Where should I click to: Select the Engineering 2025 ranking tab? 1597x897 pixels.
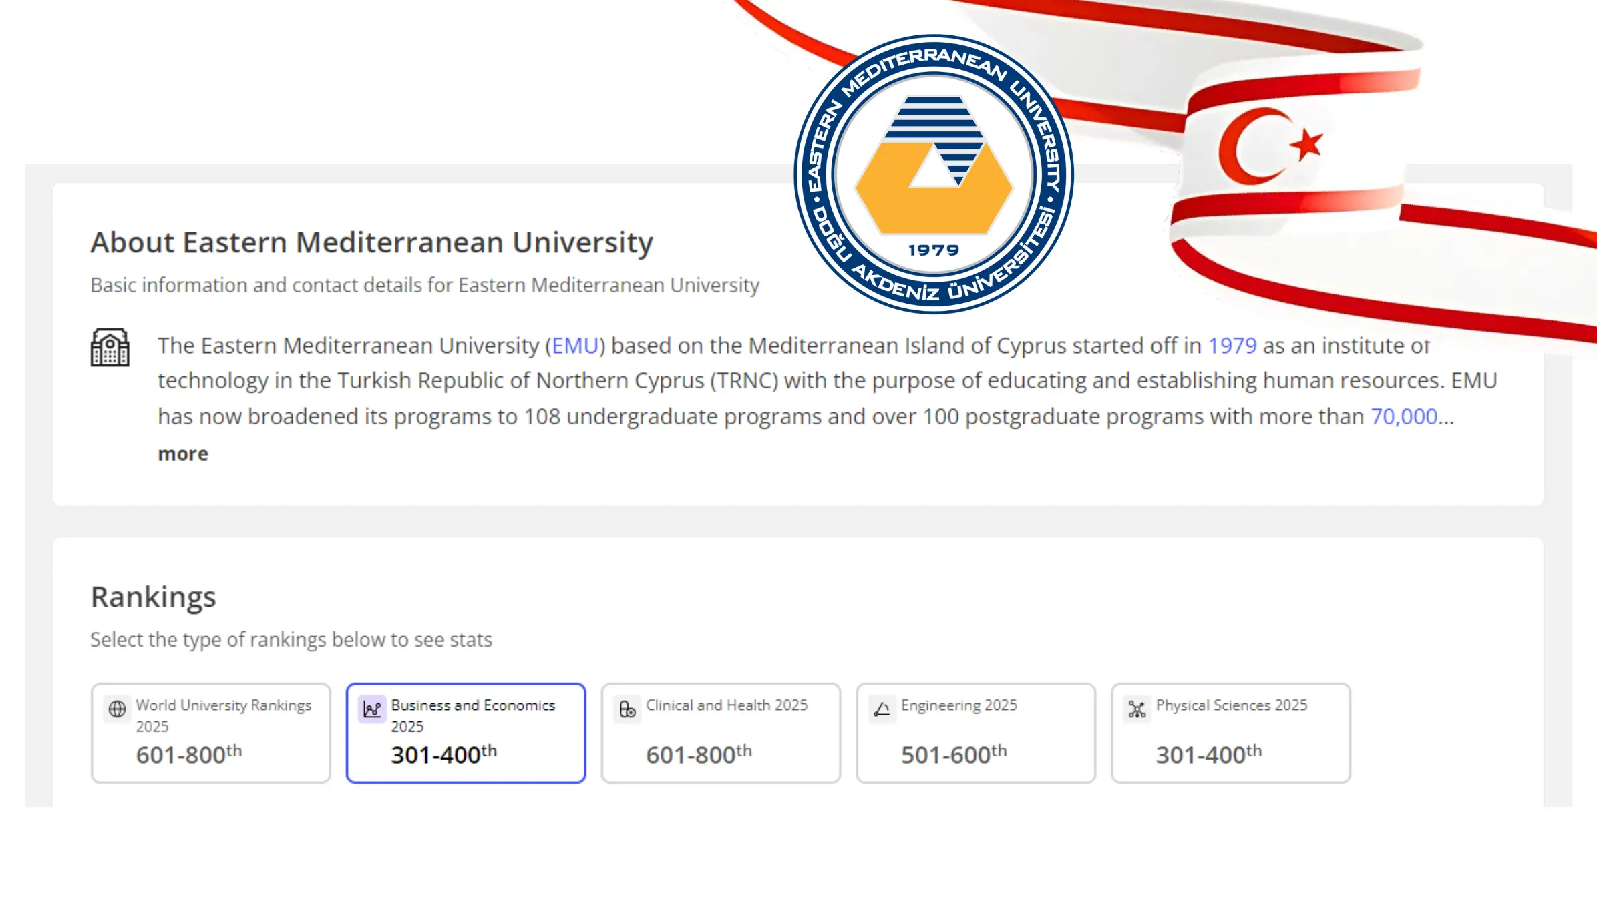976,733
